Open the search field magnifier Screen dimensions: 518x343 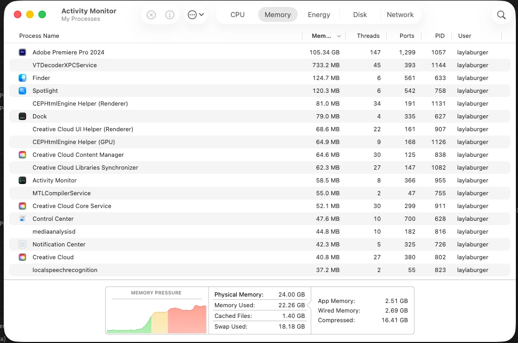tap(501, 15)
